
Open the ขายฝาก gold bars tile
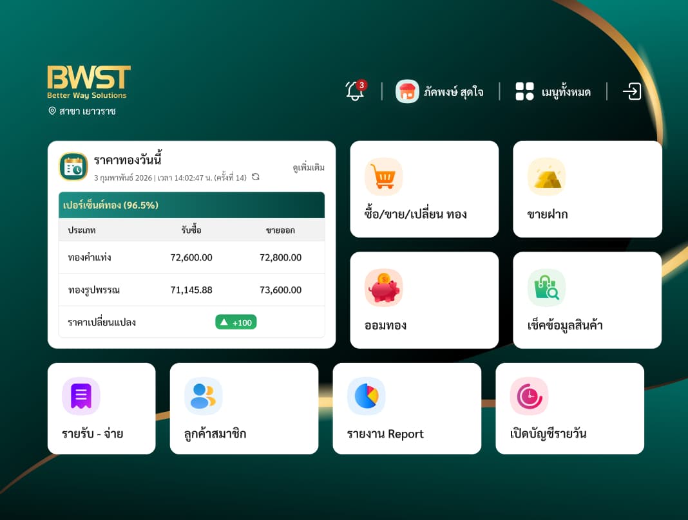click(587, 189)
